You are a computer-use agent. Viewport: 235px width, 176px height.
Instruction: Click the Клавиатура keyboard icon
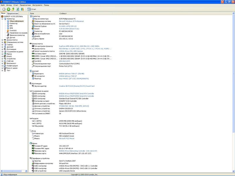[x=33, y=133]
